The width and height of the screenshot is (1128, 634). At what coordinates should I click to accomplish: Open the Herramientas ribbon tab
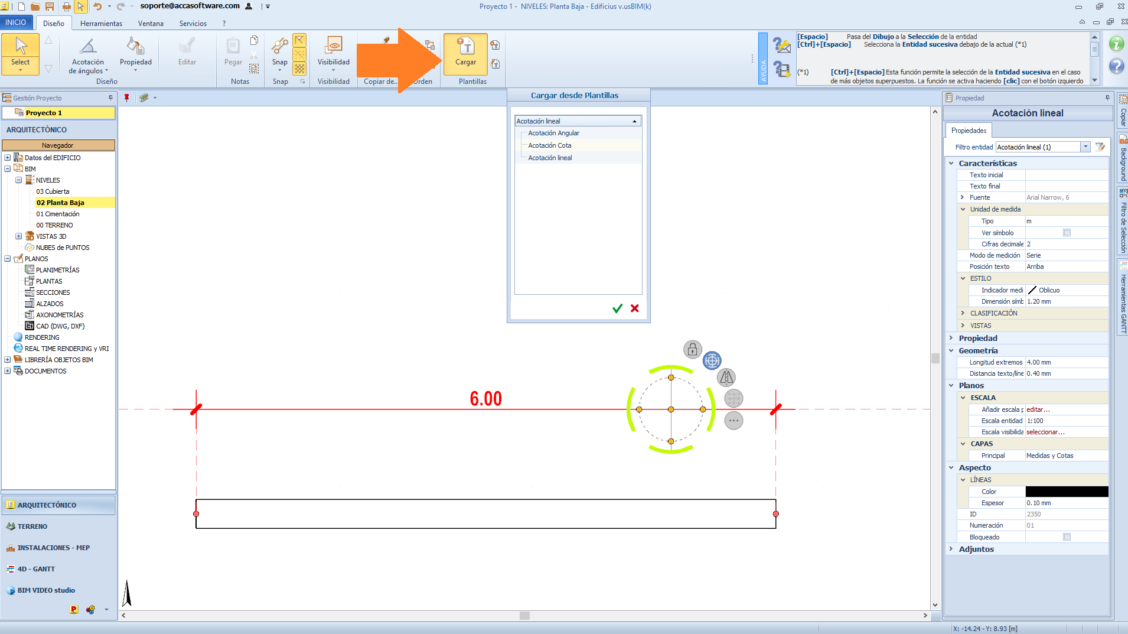[x=101, y=24]
